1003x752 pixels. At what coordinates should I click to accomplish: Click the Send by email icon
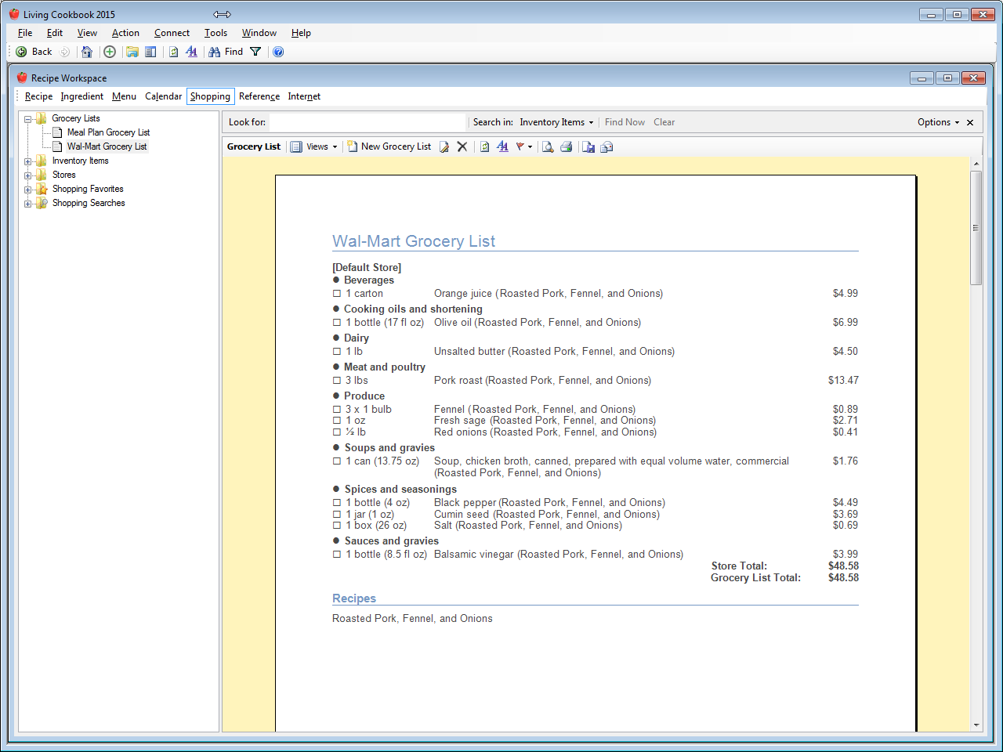(x=607, y=146)
